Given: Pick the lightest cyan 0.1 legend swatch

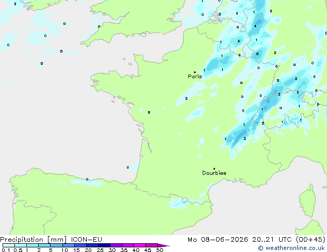Looking at the screenshot, I should point(9,245).
